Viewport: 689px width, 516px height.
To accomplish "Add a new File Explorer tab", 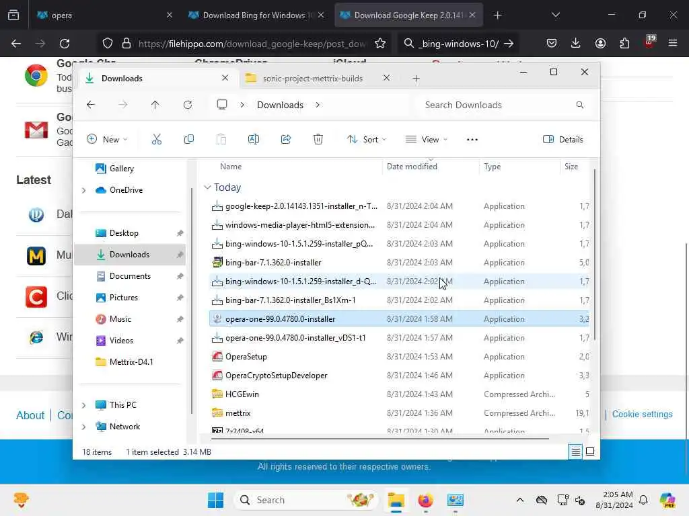I will pyautogui.click(x=416, y=79).
